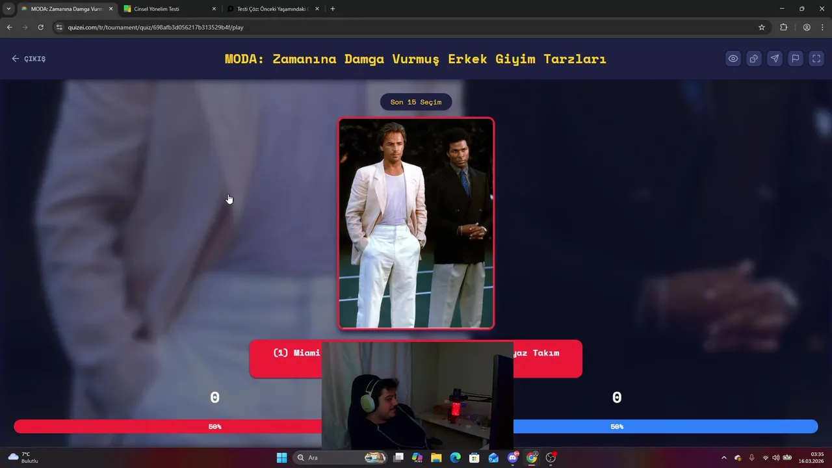Click the dice random icon in header

point(754,58)
